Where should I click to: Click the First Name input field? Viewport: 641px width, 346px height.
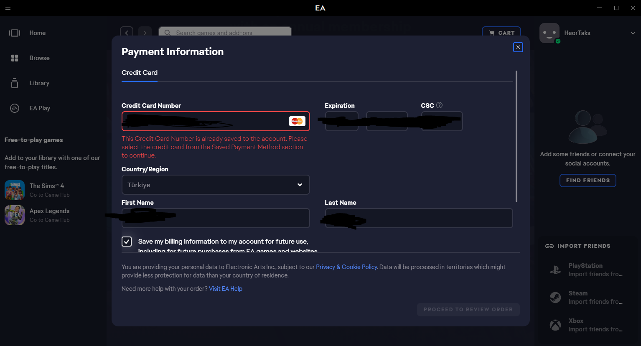[216, 218]
